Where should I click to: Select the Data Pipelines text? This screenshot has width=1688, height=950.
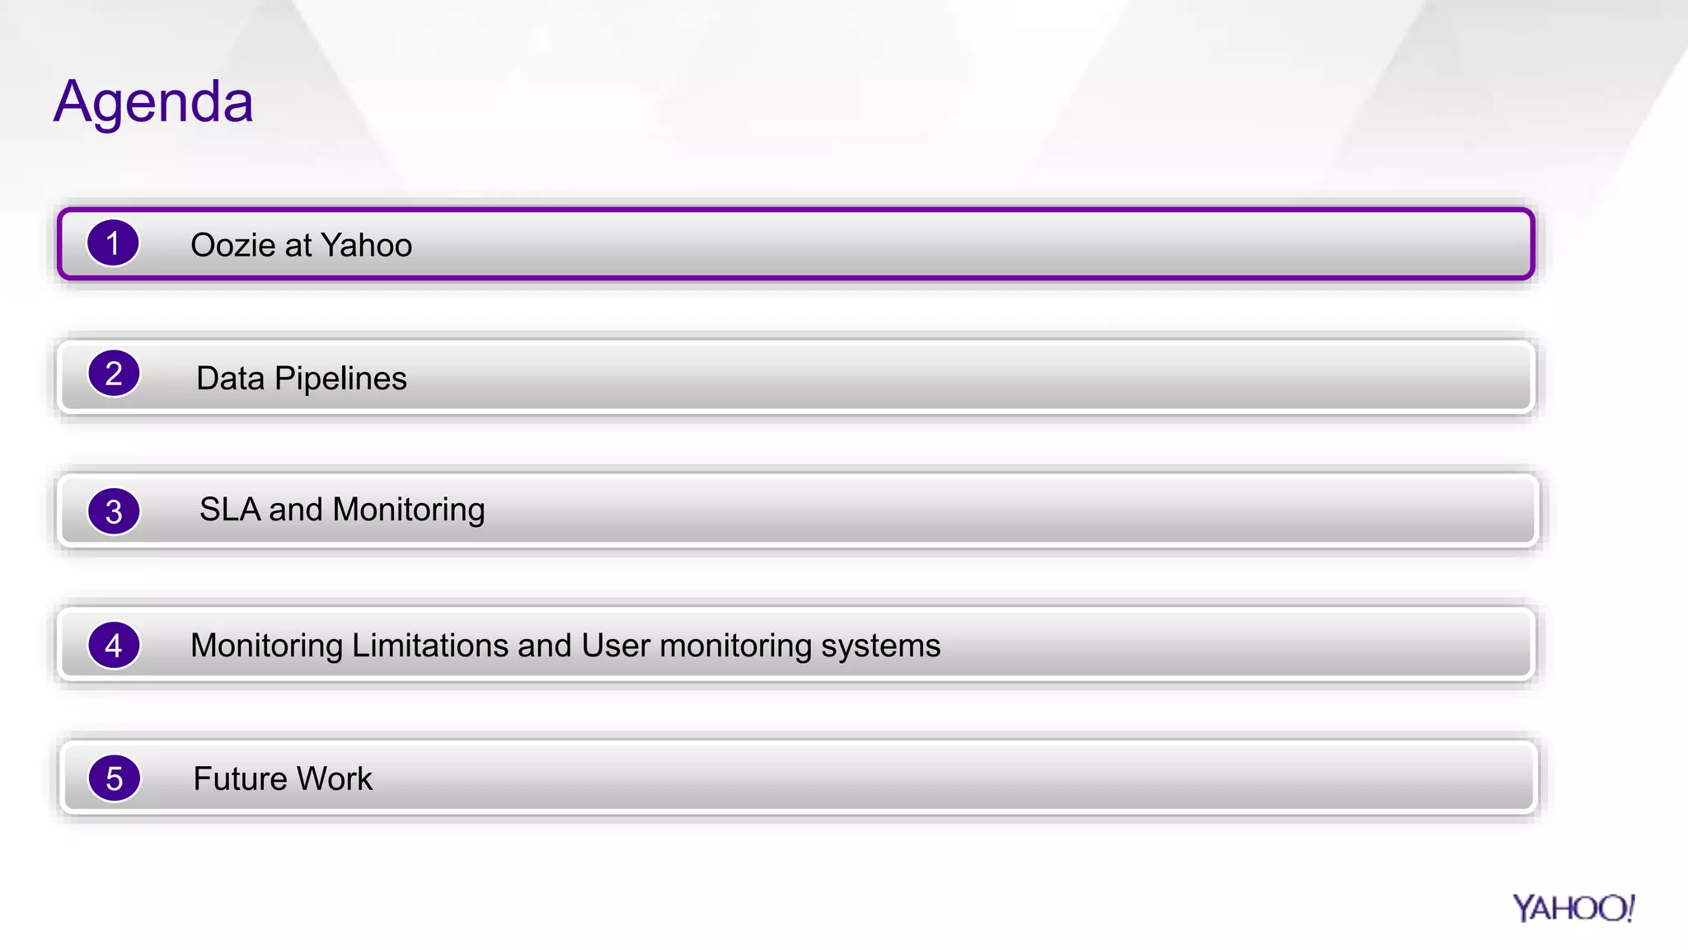[302, 379]
